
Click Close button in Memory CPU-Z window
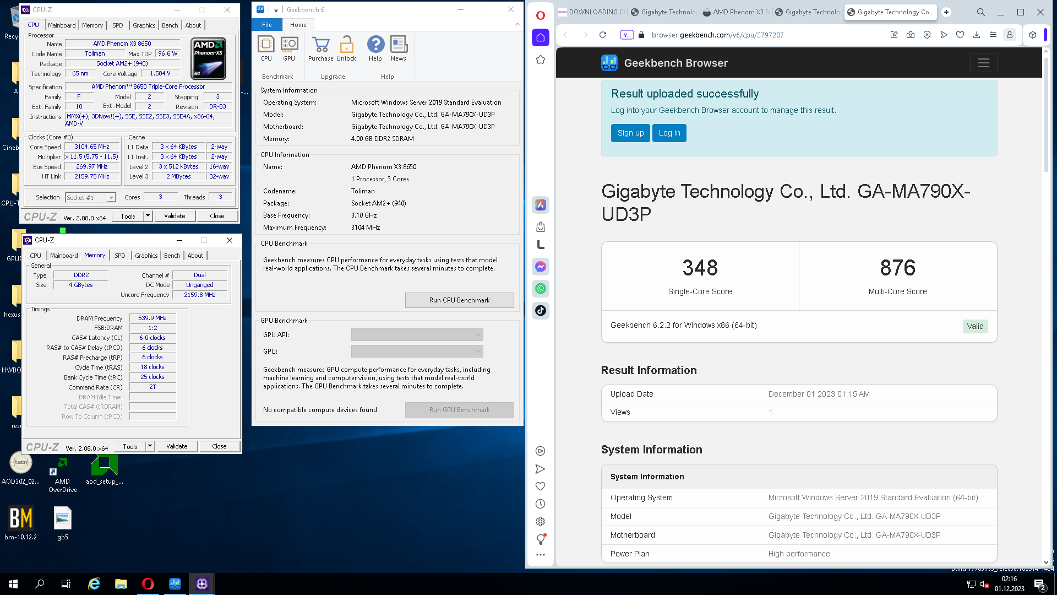click(x=219, y=446)
